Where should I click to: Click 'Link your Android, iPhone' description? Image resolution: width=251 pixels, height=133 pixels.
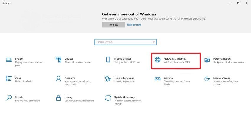pyautogui.click(x=127, y=62)
